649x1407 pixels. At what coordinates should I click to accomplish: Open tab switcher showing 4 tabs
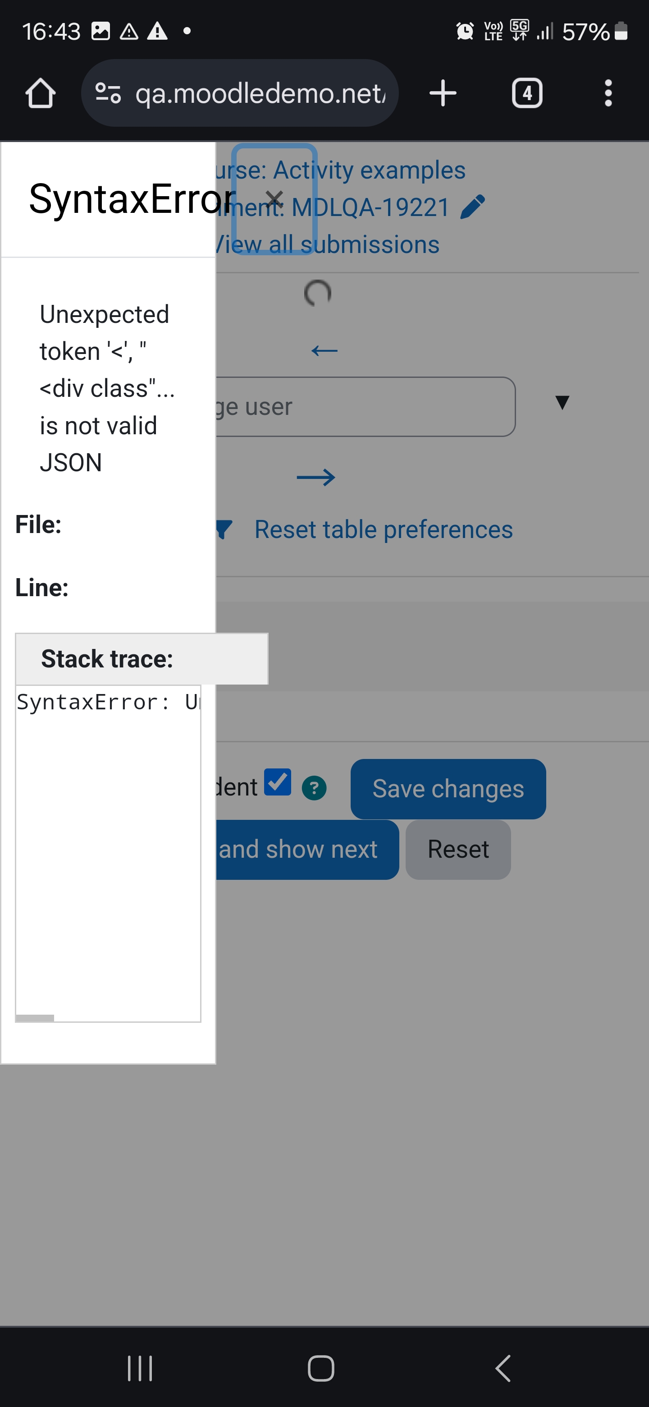point(527,93)
